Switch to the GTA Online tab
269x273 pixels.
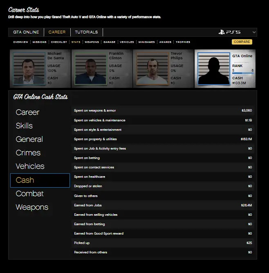click(x=26, y=32)
